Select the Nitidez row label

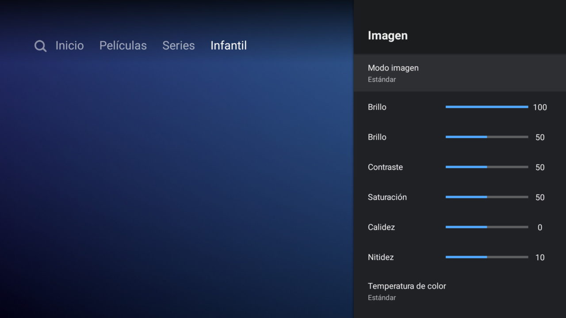(x=381, y=257)
